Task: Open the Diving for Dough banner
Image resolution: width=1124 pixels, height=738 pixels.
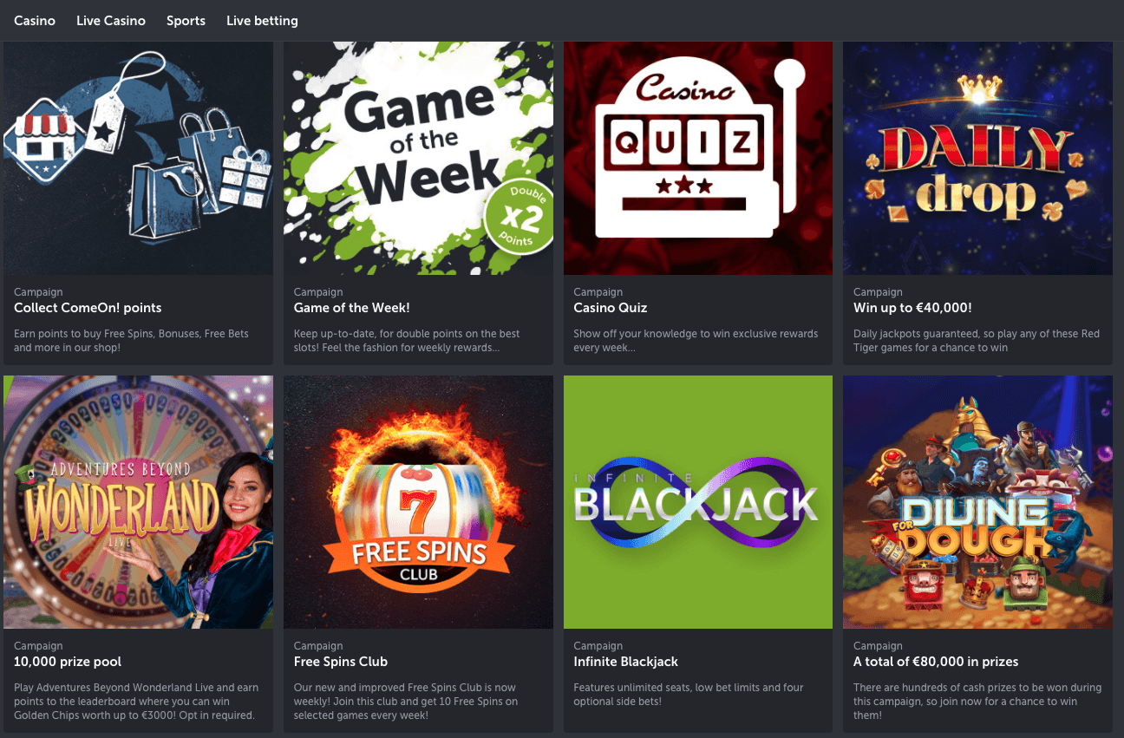Action: point(977,502)
